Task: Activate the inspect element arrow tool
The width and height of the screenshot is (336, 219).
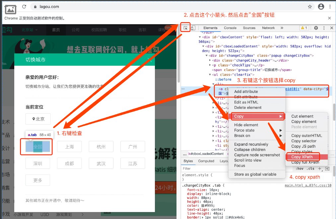Action: point(185,28)
